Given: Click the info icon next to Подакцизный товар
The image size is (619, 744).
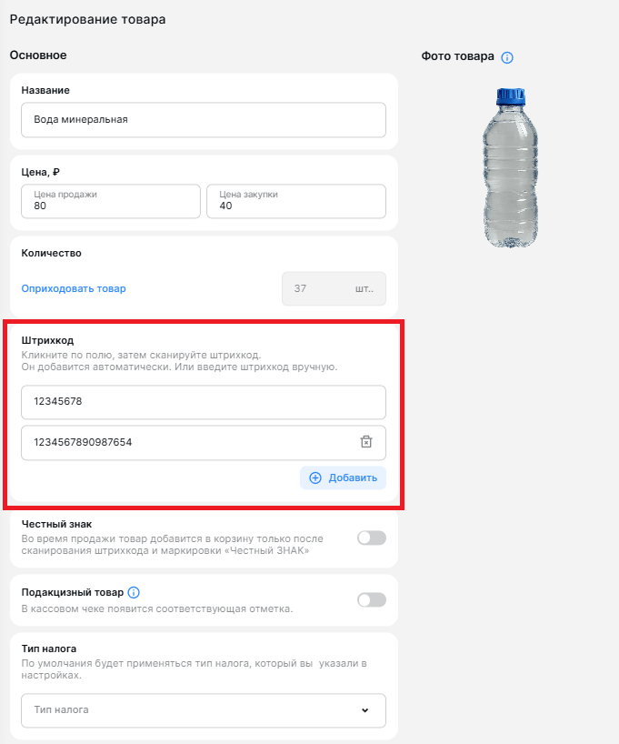Looking at the screenshot, I should pyautogui.click(x=134, y=592).
